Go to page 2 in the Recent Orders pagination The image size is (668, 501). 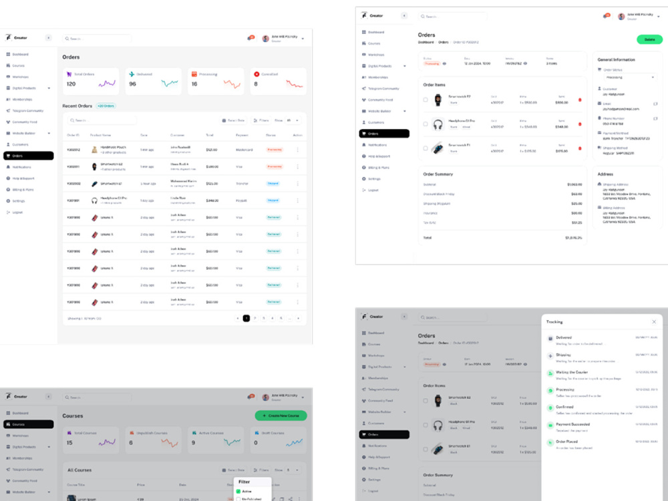(255, 318)
